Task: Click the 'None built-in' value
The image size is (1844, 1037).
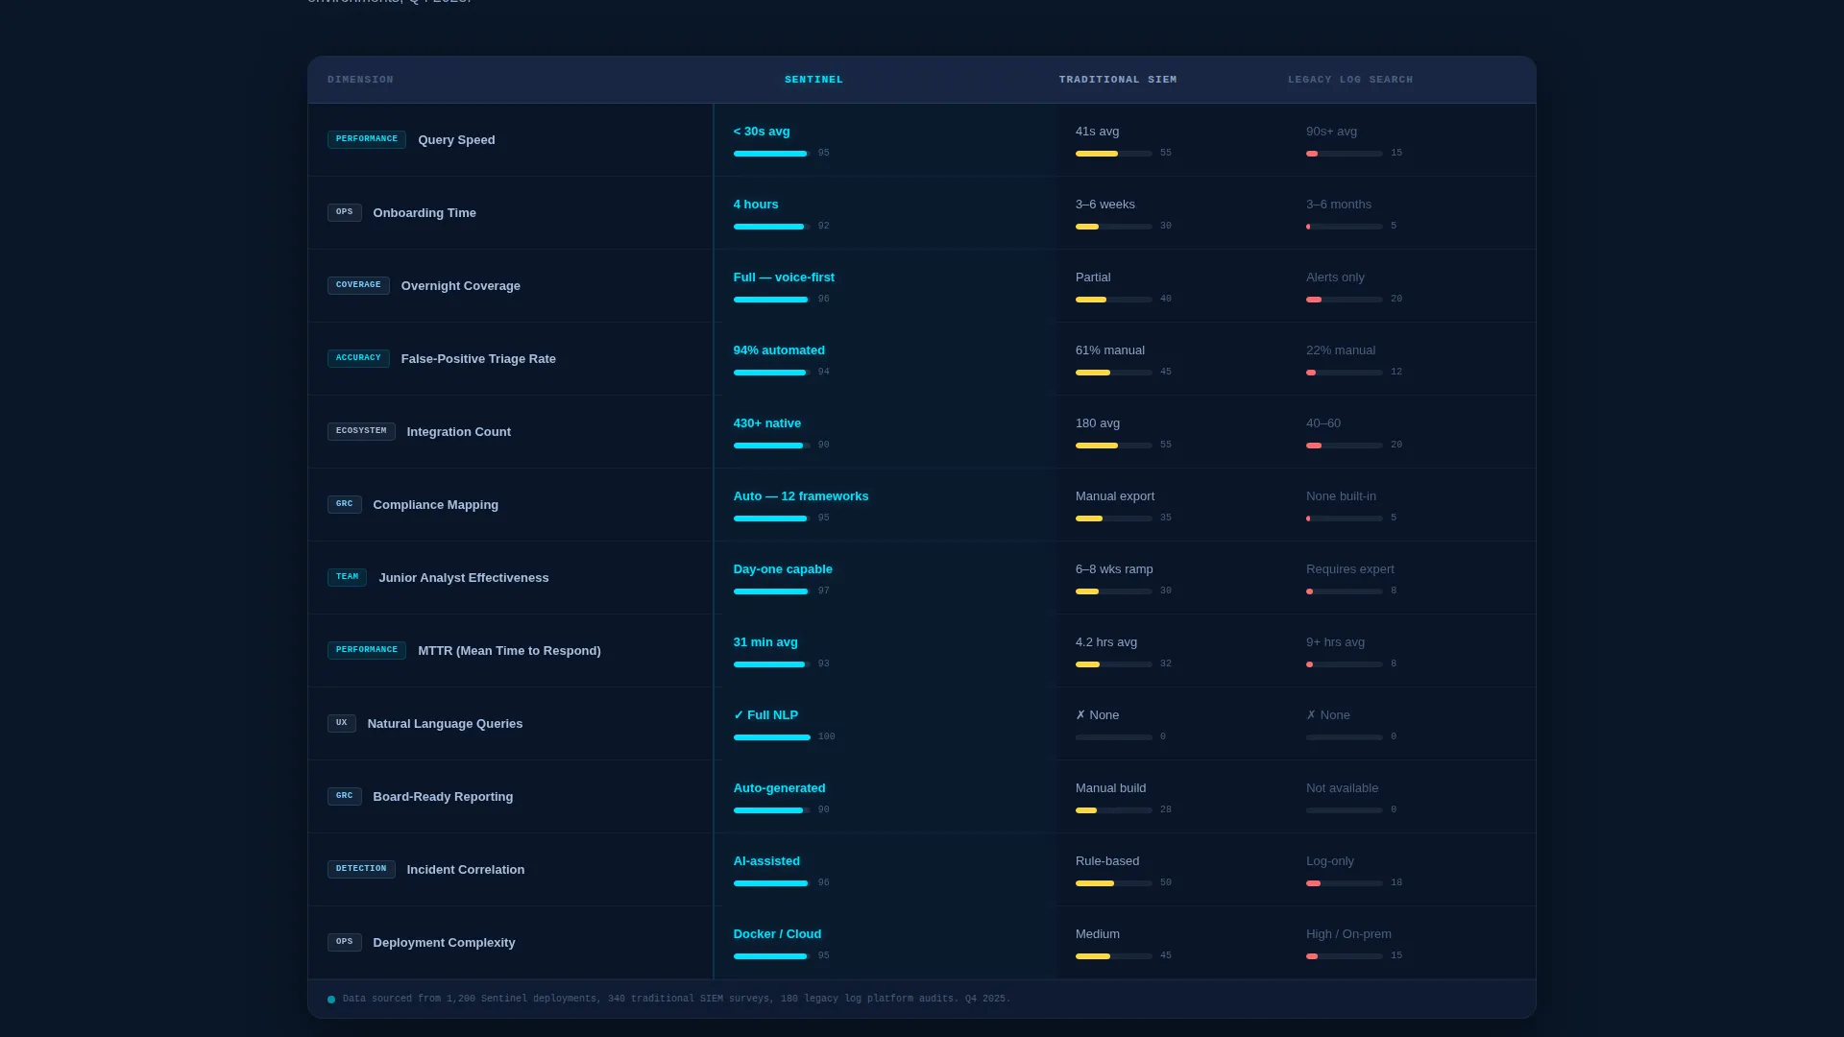Action: click(x=1341, y=496)
